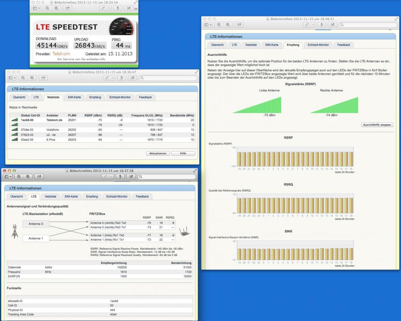The height and width of the screenshot is (321, 401).
Task: Show edit toolbar in the 18.36.47 window
Action: click(x=133, y=78)
